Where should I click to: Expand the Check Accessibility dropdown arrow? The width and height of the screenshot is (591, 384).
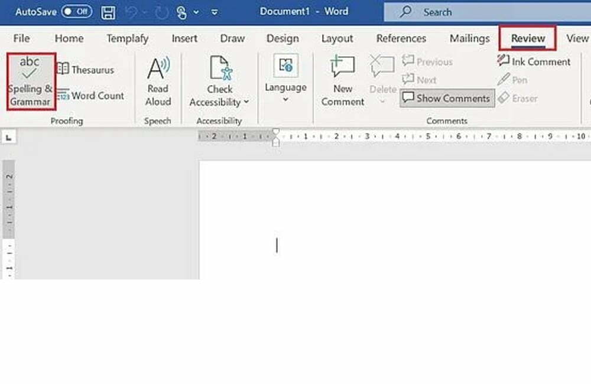pos(246,102)
